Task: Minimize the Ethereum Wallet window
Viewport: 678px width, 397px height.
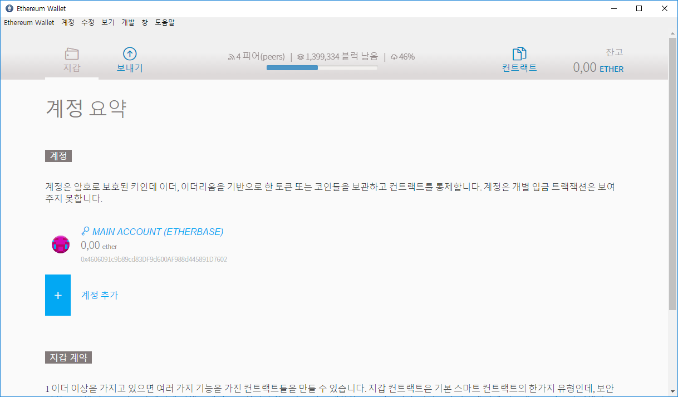Action: (x=614, y=8)
